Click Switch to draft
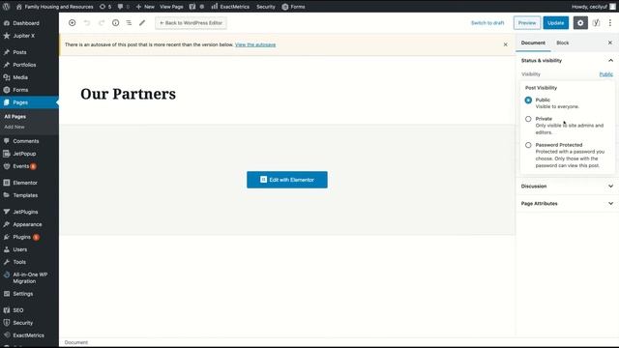The image size is (619, 348). tap(487, 23)
